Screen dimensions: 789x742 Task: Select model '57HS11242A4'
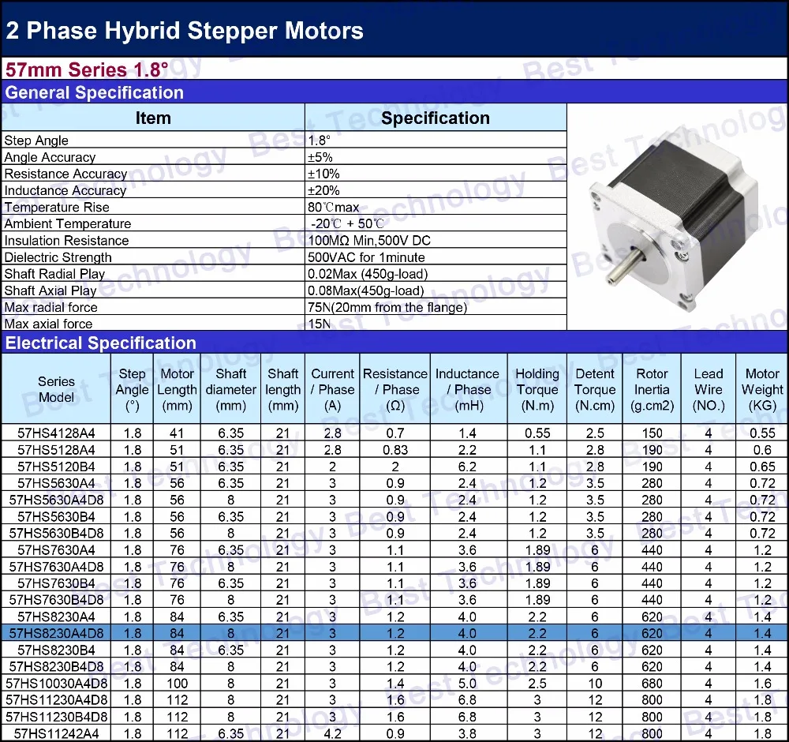pyautogui.click(x=56, y=733)
